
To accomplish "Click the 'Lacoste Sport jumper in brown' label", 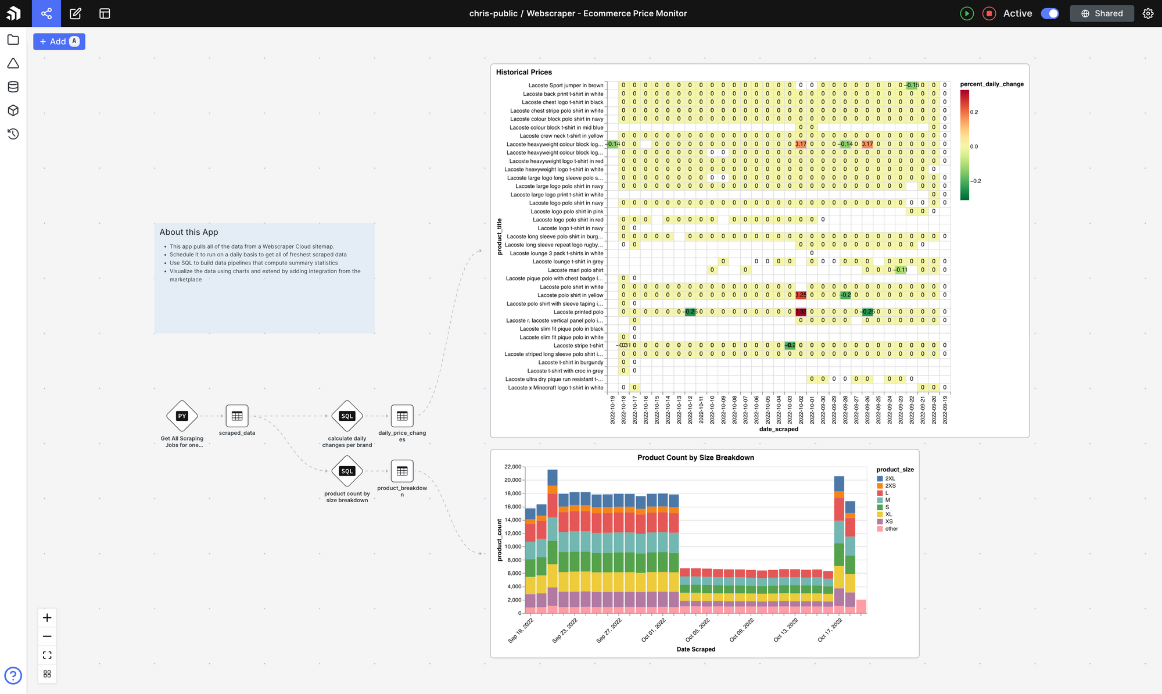I will 566,85.
